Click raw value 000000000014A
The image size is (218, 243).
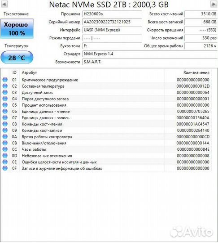(193, 143)
